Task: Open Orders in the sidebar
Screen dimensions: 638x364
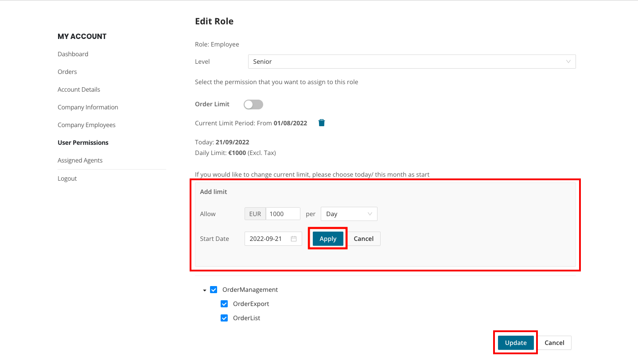Action: (x=67, y=72)
